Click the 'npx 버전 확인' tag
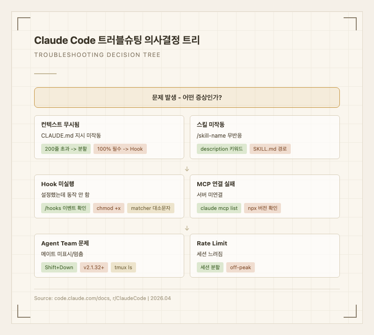Viewport: 374px width, 335px height. (x=263, y=208)
